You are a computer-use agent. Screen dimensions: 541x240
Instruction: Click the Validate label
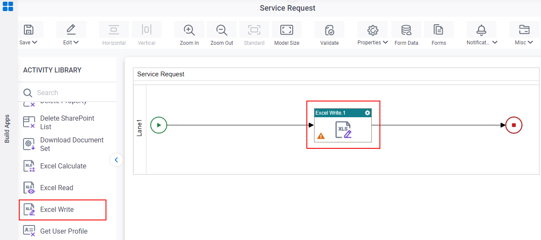329,43
